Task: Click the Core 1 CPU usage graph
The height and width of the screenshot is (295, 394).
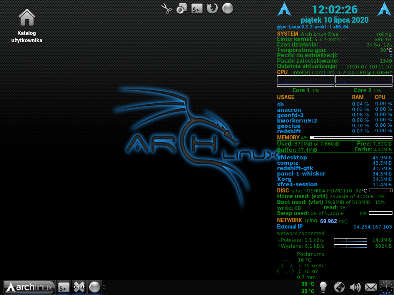Action: [x=306, y=80]
